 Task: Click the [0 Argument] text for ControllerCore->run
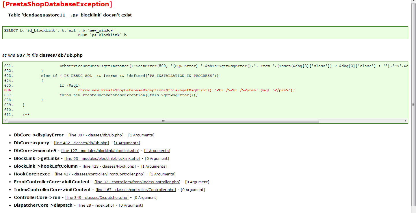click(146, 198)
